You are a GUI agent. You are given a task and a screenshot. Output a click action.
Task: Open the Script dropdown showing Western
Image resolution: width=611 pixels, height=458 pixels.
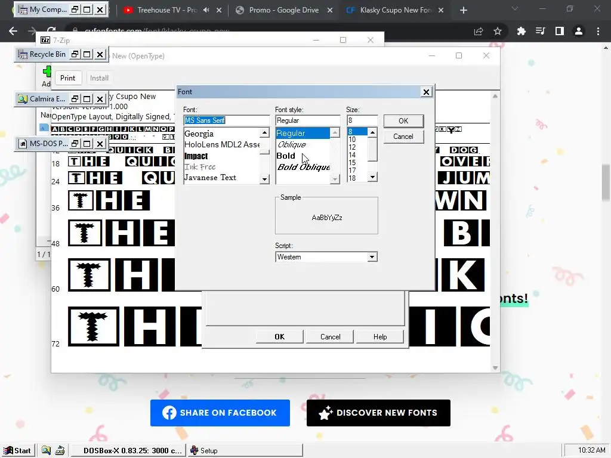(372, 257)
